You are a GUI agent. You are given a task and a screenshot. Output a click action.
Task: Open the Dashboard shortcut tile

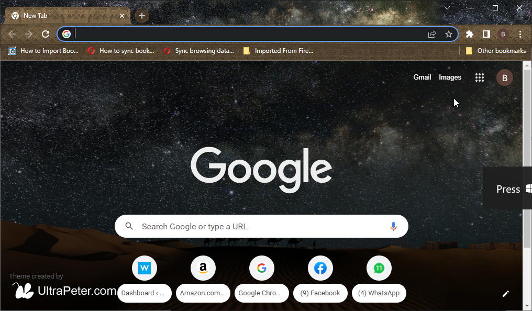pyautogui.click(x=145, y=280)
